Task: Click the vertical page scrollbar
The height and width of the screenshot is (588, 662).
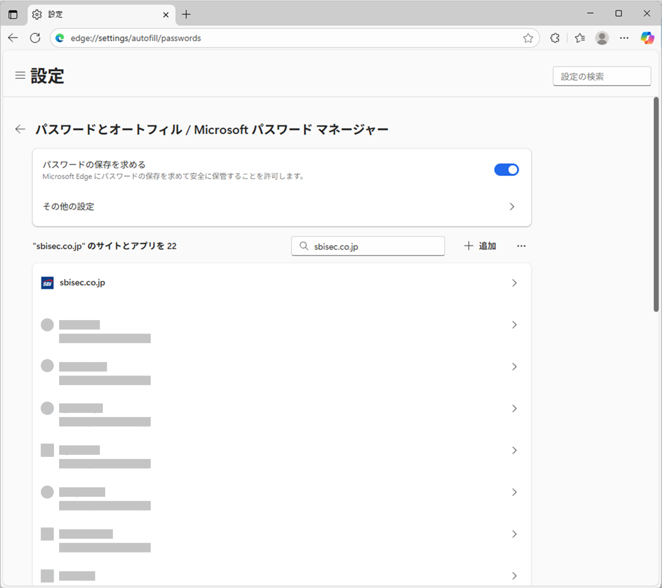Action: 656,205
